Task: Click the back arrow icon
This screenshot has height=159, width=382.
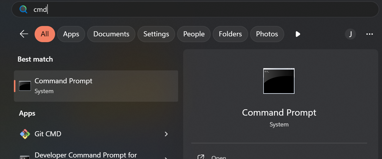Action: 24,34
